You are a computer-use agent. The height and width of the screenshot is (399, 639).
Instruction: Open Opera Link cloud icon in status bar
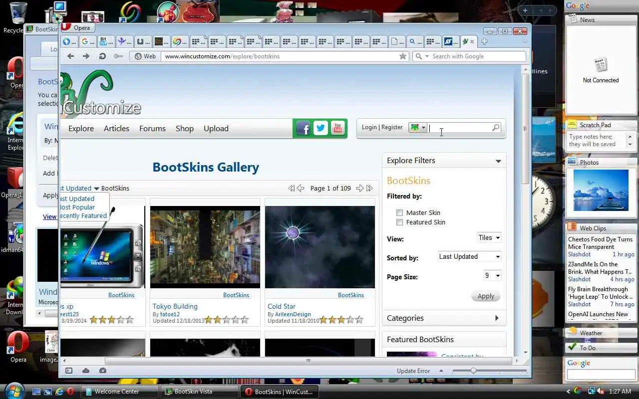[x=86, y=371]
